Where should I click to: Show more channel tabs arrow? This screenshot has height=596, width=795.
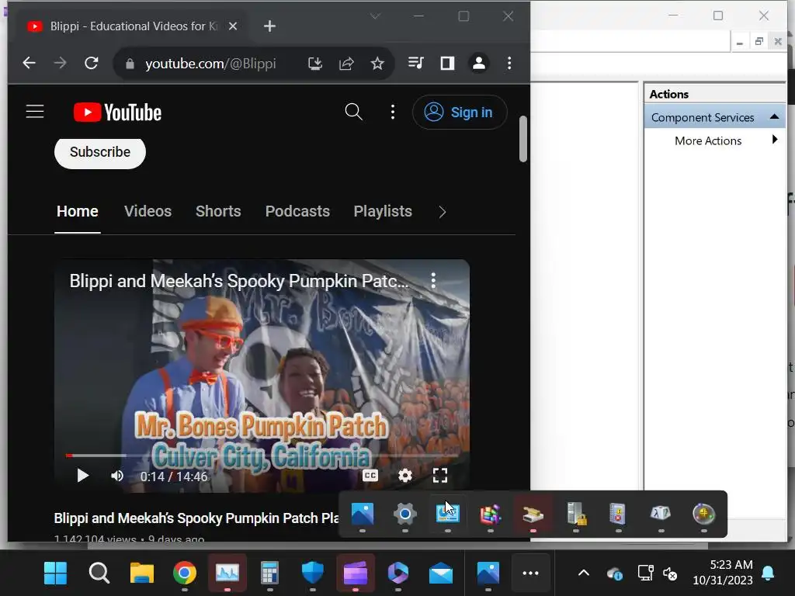[x=442, y=212]
